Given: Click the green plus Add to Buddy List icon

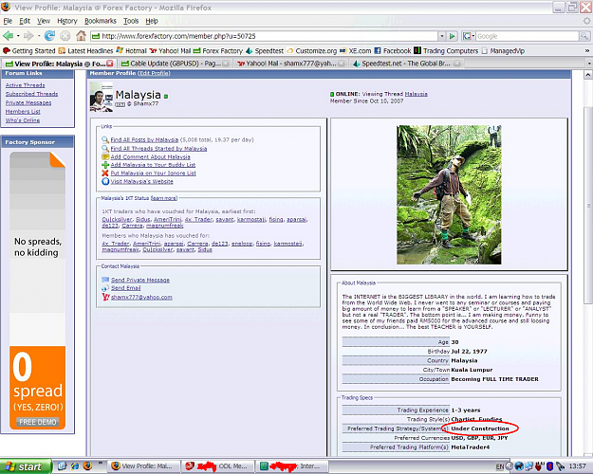Looking at the screenshot, I should click(105, 165).
